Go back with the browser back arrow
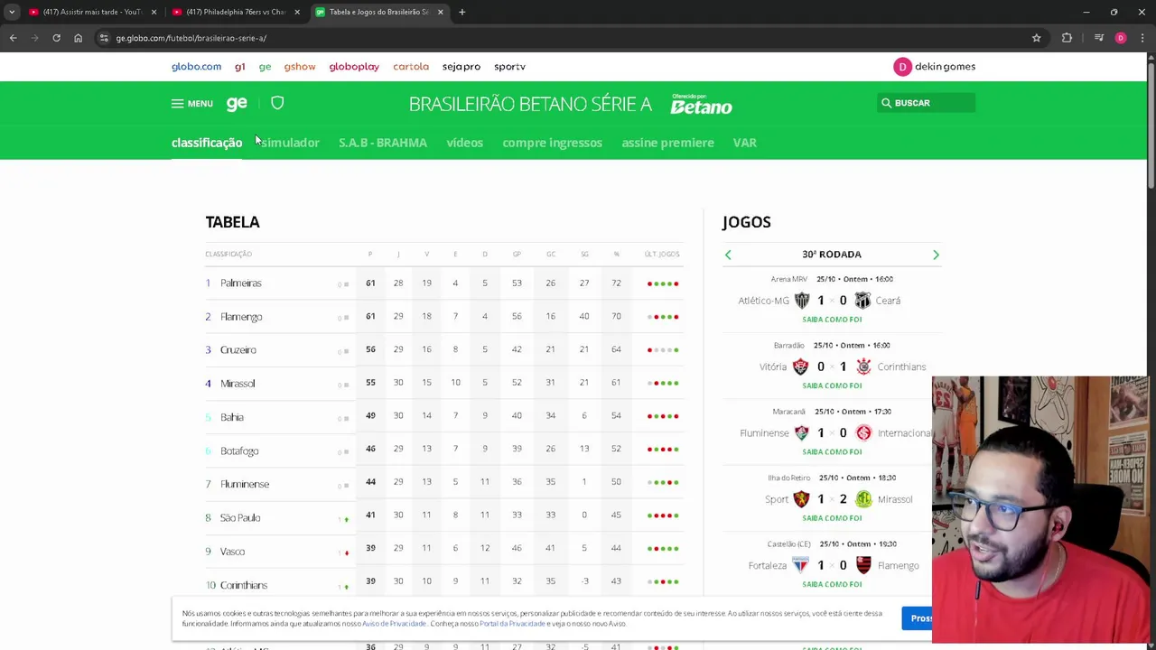1156x650 pixels. pyautogui.click(x=13, y=38)
